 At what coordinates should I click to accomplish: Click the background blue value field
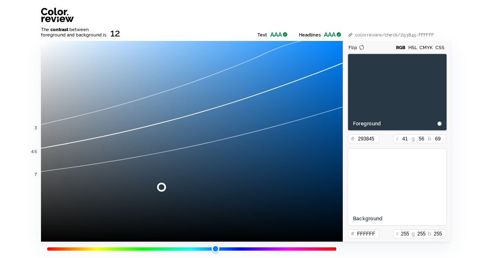(x=438, y=234)
